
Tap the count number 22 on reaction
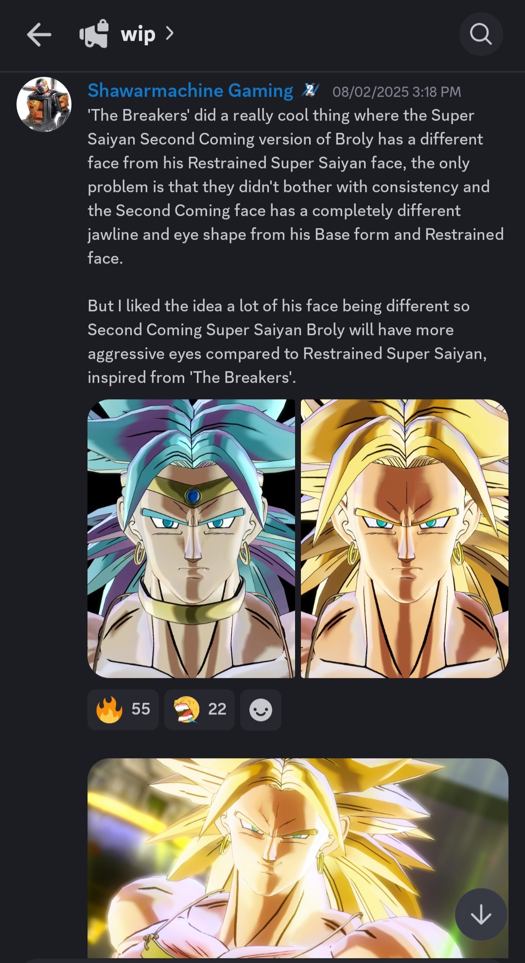[x=217, y=709]
